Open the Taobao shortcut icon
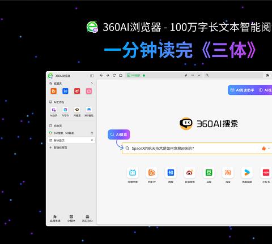This screenshot has width=272, height=244. click(x=228, y=172)
